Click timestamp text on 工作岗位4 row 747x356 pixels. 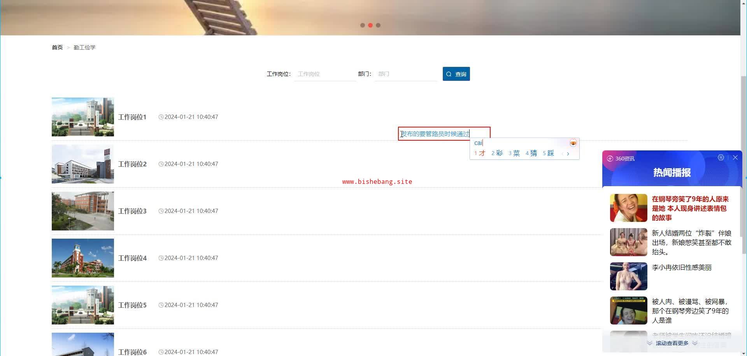coord(191,258)
